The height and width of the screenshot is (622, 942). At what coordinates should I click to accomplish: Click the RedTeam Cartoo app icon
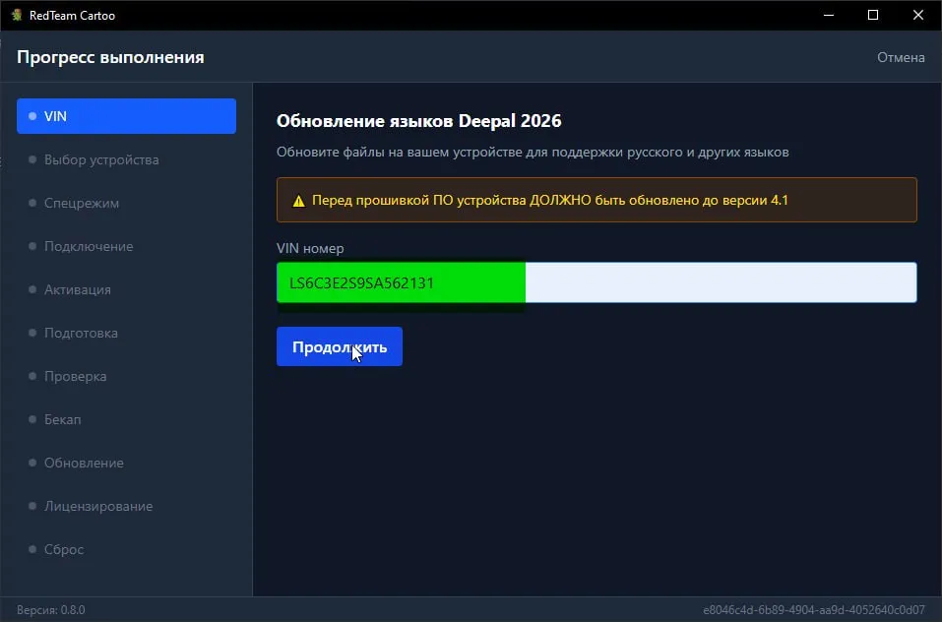tap(16, 15)
